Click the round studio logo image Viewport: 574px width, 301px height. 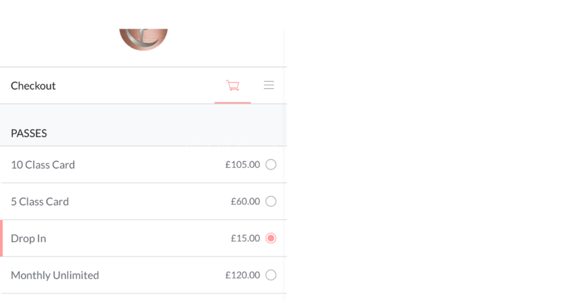143,39
